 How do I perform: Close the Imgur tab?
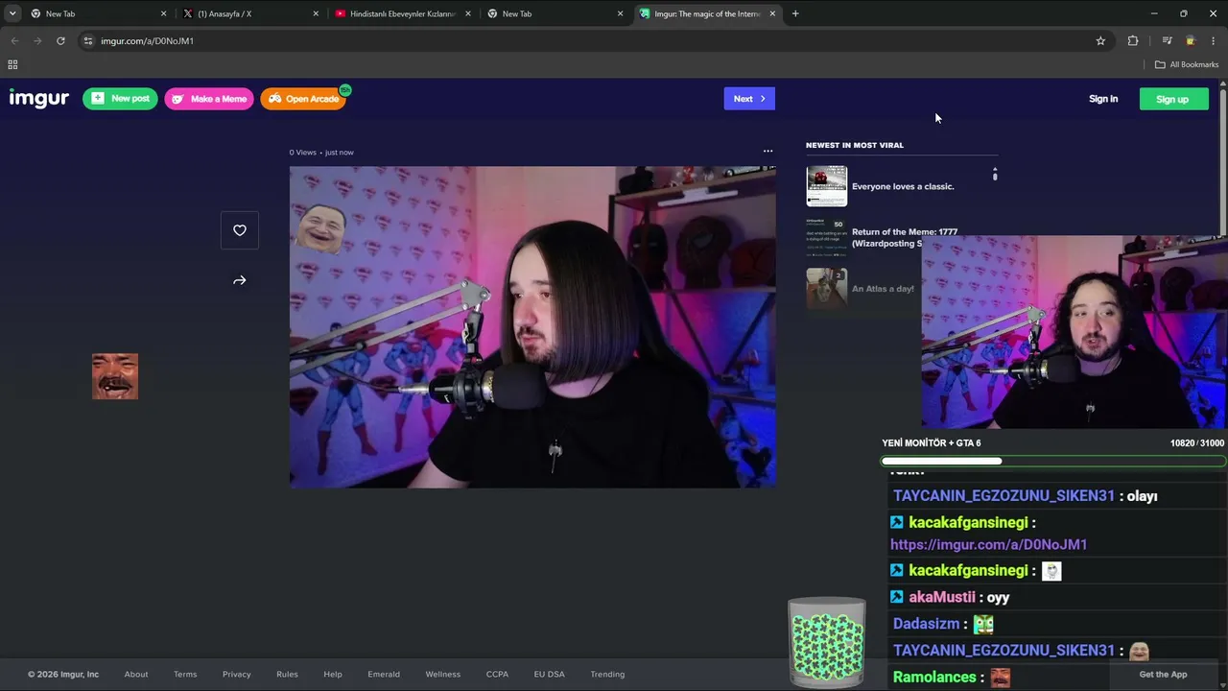coord(772,13)
